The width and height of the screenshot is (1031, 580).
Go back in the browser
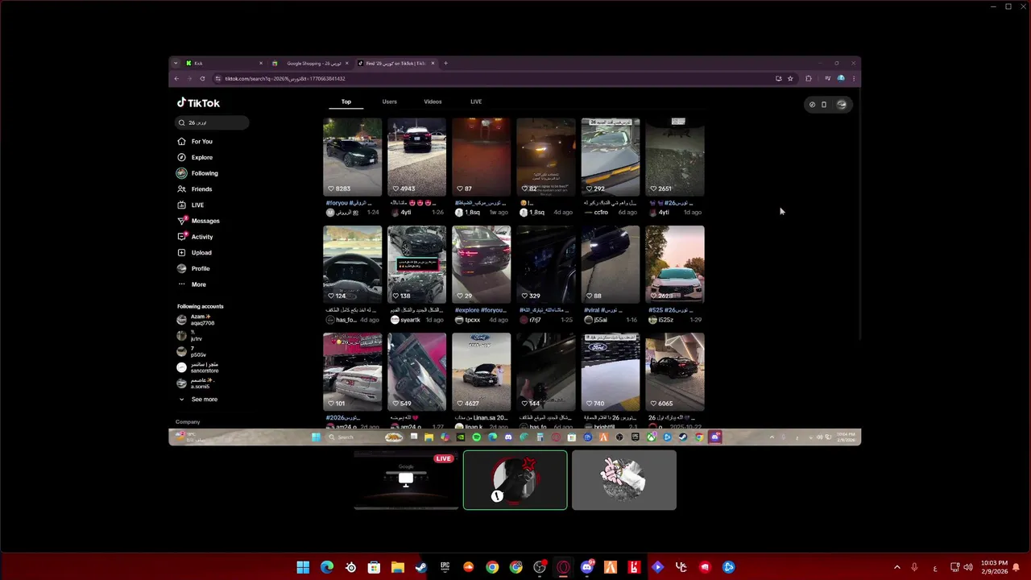[x=176, y=78]
